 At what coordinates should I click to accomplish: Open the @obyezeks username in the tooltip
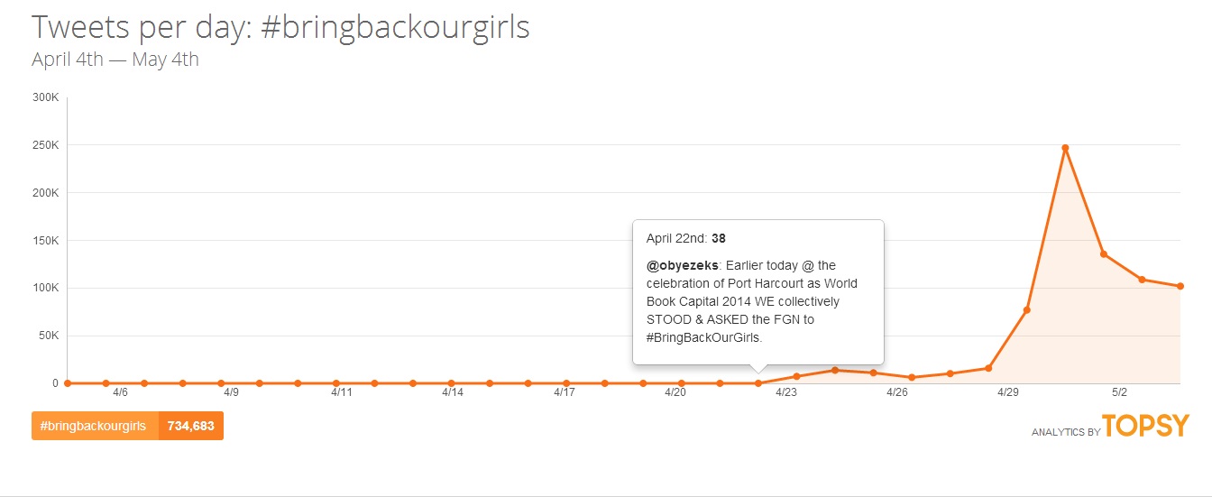(681, 265)
